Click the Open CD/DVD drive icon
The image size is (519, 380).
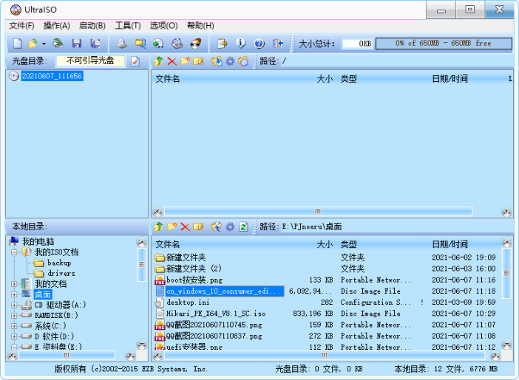58,44
